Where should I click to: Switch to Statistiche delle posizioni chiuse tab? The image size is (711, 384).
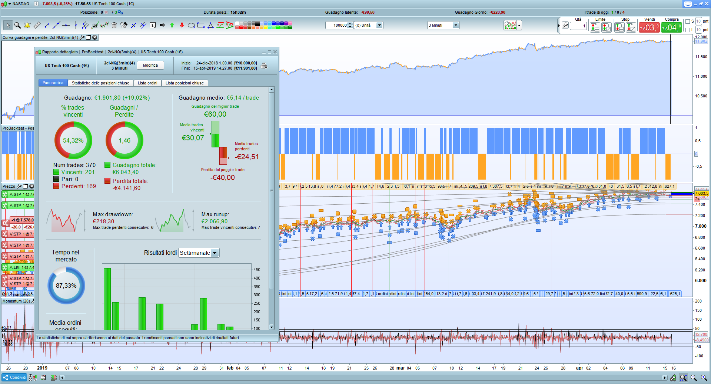(100, 83)
